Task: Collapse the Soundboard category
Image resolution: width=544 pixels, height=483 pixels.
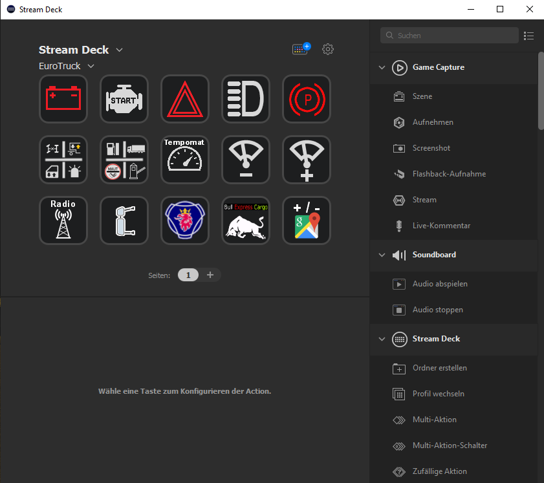Action: coord(382,255)
